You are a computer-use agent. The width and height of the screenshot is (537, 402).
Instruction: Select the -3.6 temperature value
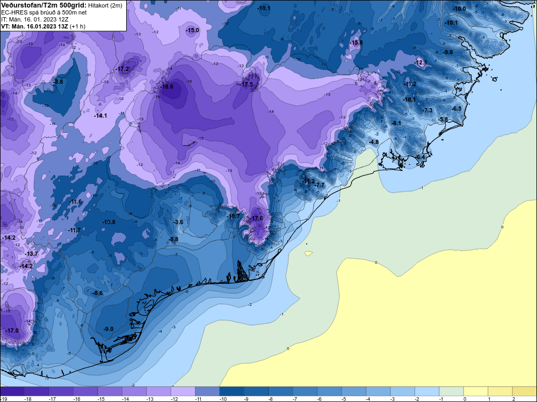(x=178, y=222)
